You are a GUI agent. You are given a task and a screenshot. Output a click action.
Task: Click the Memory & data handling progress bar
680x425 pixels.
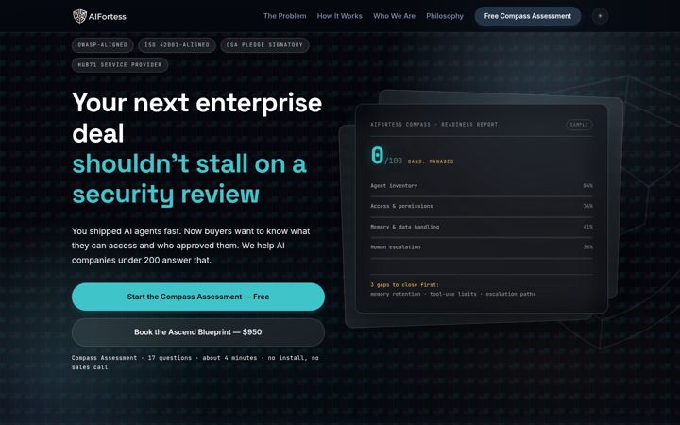click(x=482, y=238)
